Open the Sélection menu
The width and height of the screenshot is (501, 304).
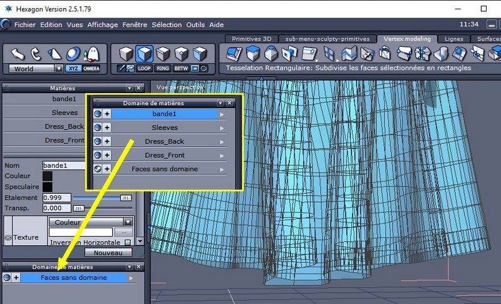pos(167,24)
